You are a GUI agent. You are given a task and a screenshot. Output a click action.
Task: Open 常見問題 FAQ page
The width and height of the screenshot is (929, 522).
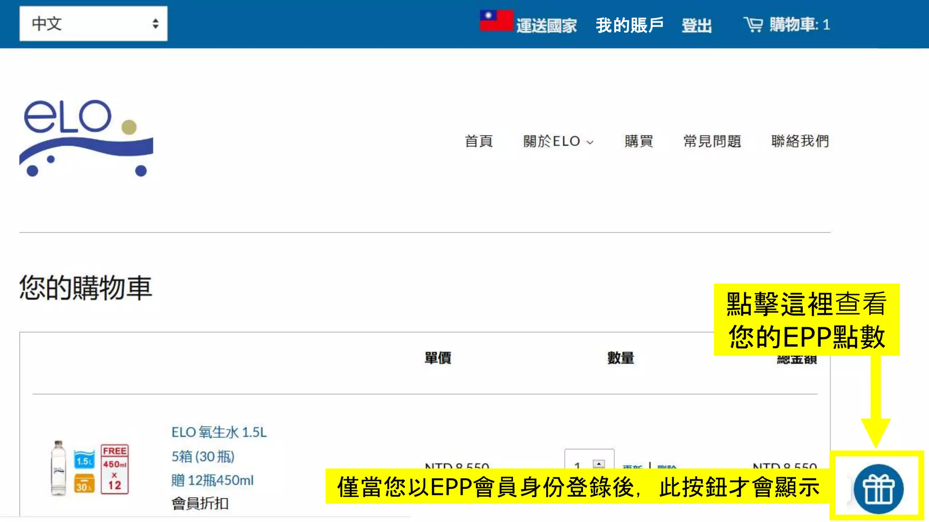712,141
